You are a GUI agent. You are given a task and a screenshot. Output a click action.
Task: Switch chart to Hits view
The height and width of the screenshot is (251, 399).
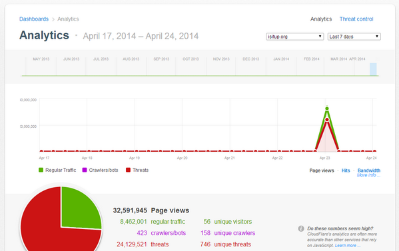click(346, 170)
